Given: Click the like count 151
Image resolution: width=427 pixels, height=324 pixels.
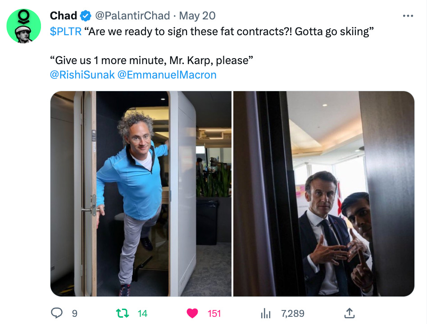Looking at the screenshot, I should click(214, 314).
